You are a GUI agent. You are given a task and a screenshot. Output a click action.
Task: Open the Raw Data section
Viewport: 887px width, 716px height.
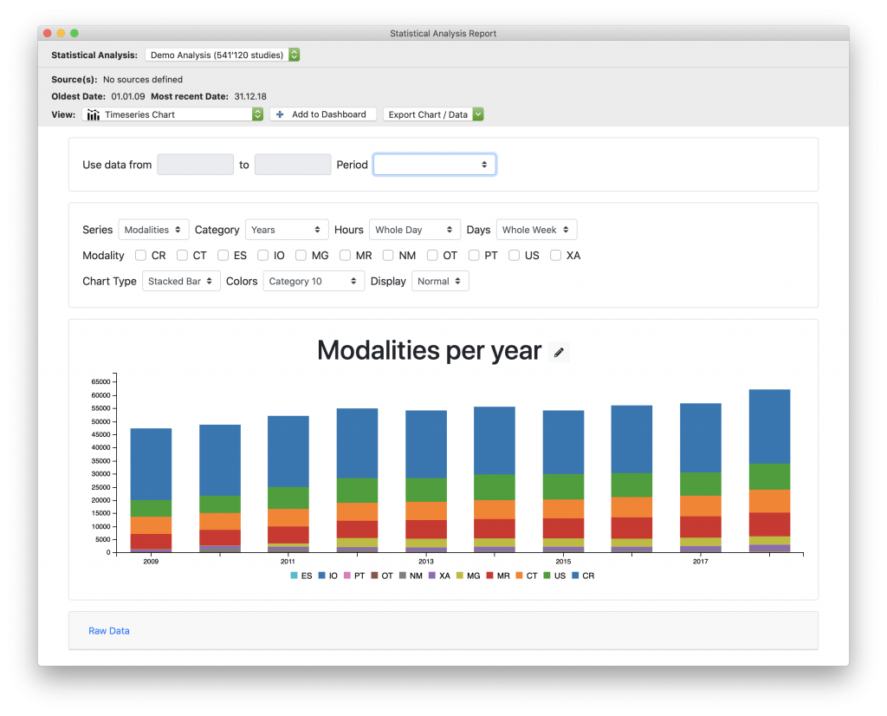[108, 630]
